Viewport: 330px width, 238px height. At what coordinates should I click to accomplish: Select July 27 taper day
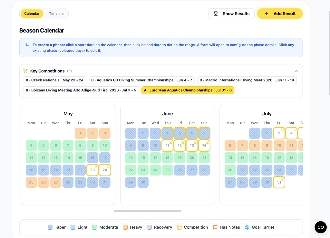230,182
